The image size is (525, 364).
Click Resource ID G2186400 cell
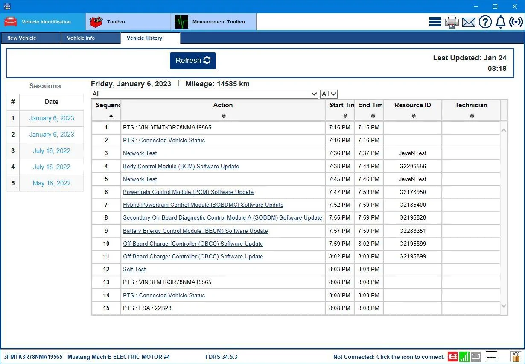point(413,205)
